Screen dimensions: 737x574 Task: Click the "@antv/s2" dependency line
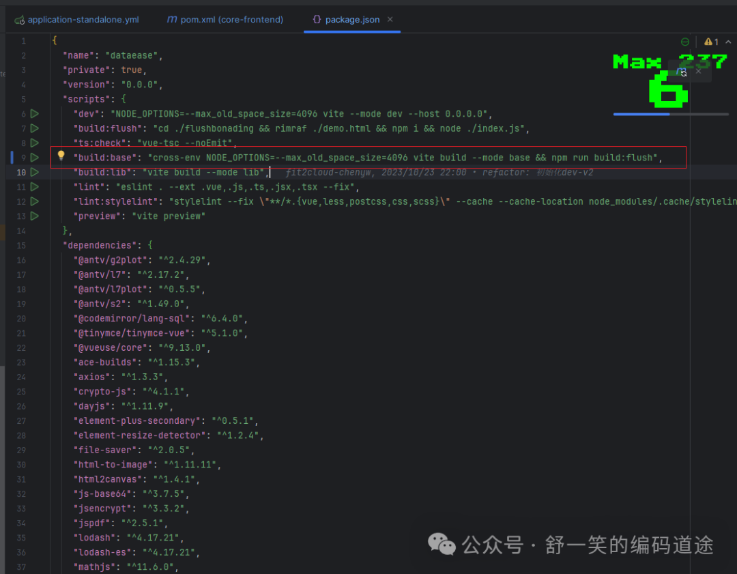tap(131, 304)
